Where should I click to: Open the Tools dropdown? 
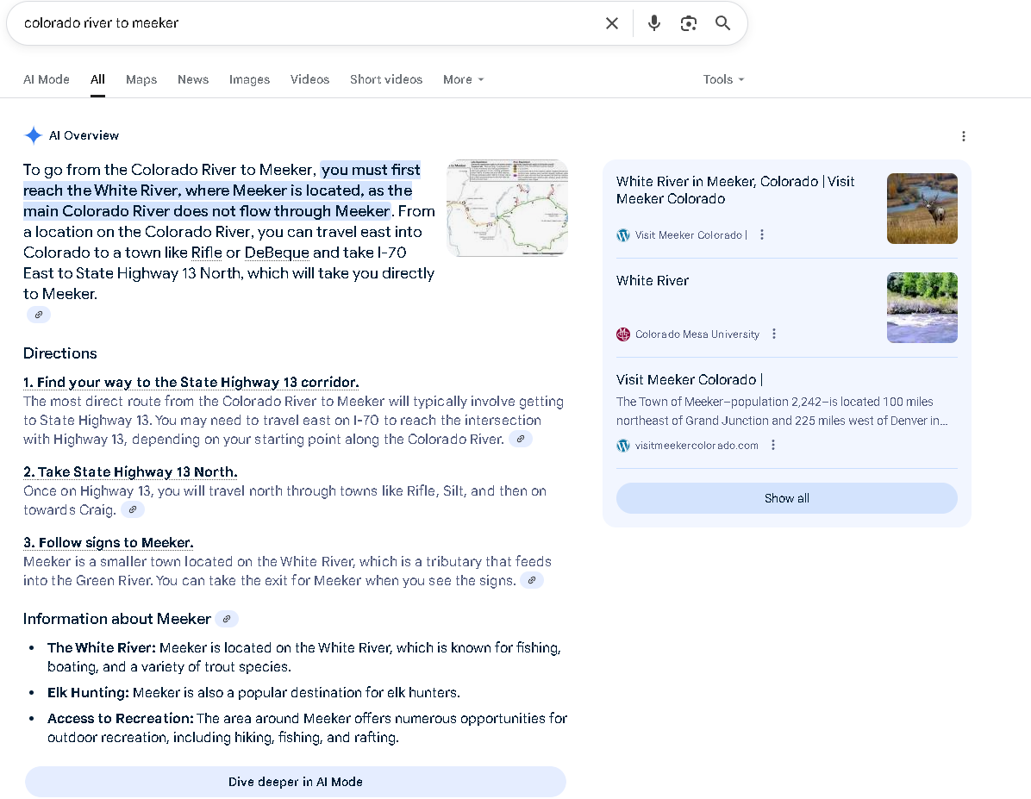(x=723, y=79)
